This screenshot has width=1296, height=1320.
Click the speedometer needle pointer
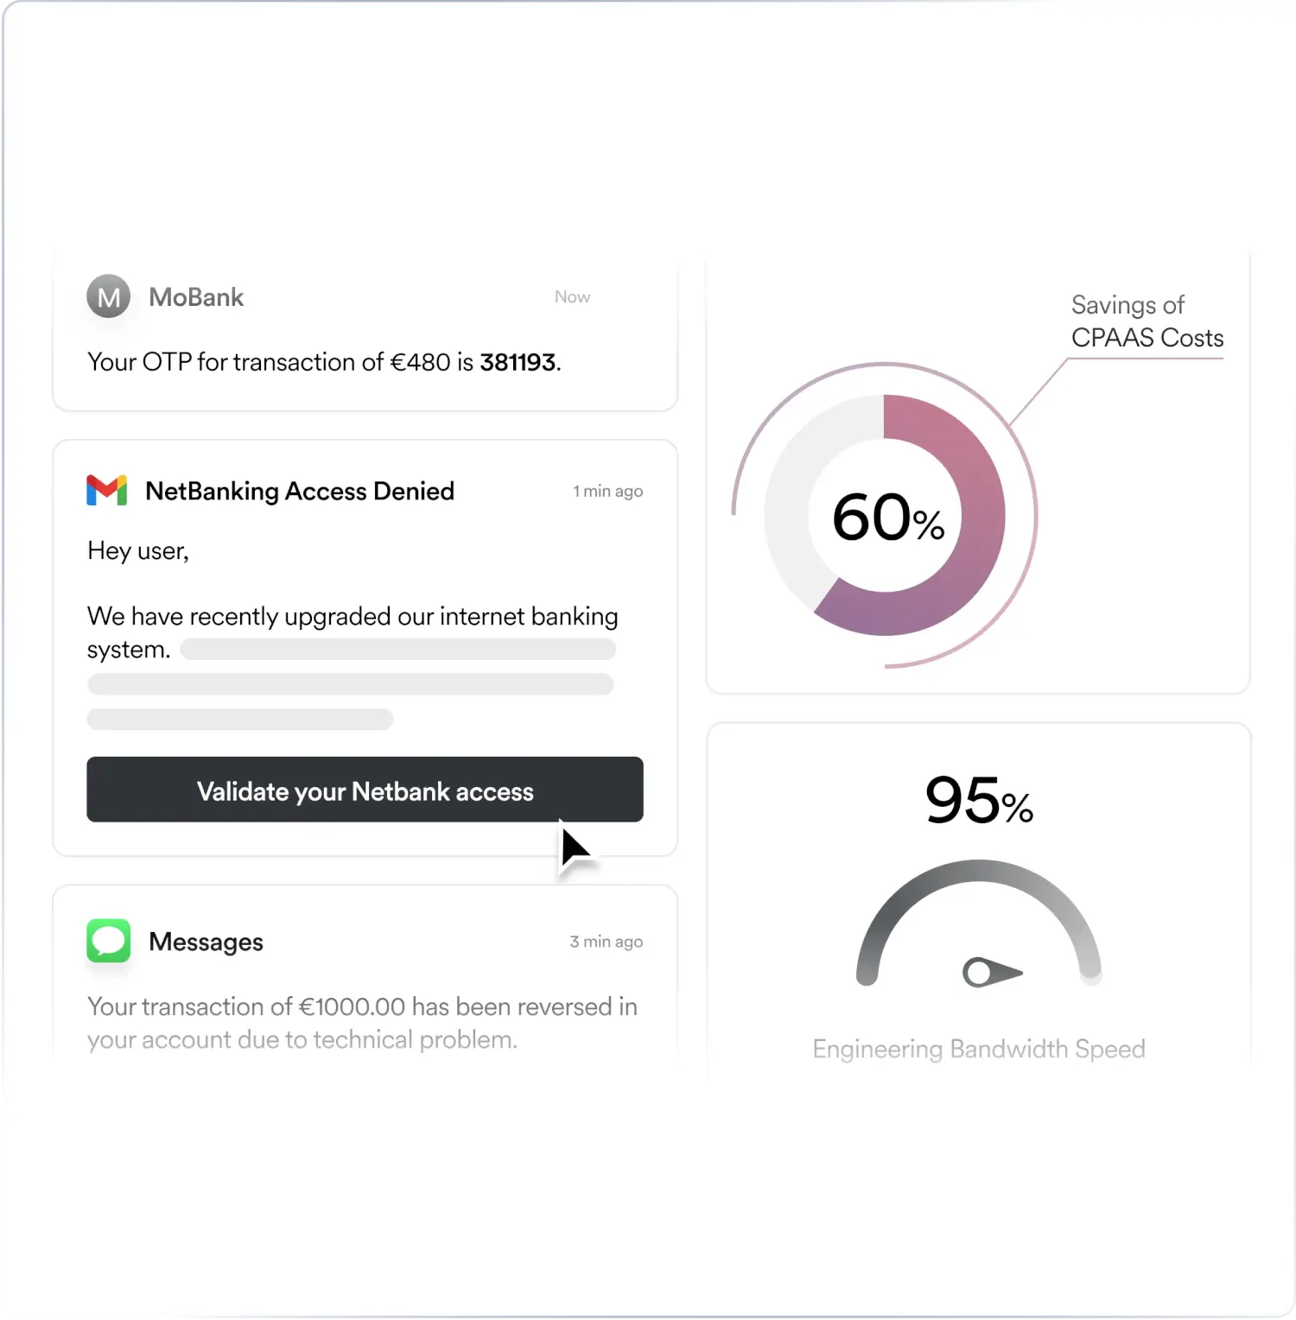click(992, 973)
